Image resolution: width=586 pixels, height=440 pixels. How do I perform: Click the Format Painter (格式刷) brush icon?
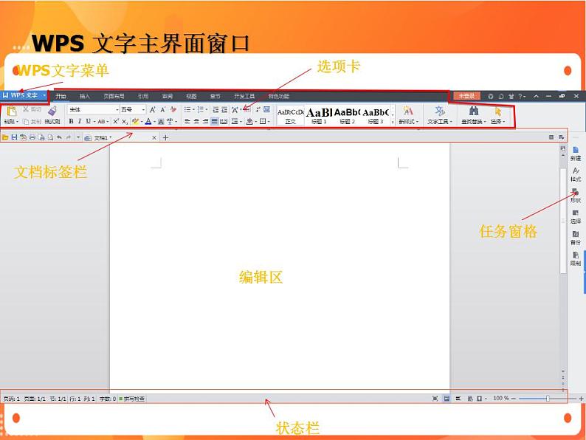[x=52, y=111]
